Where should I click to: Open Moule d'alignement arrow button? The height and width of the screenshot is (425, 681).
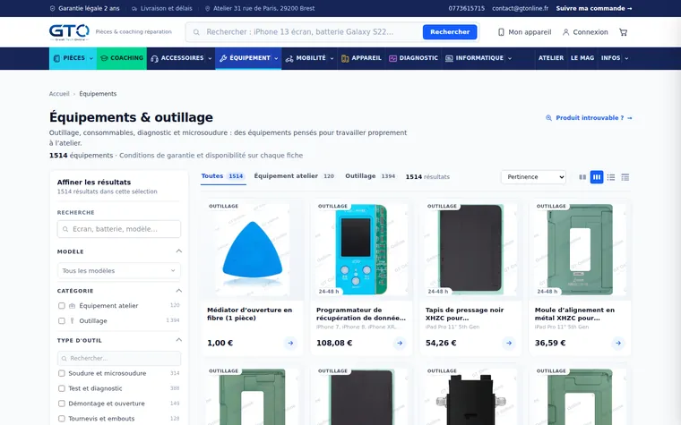tap(618, 343)
